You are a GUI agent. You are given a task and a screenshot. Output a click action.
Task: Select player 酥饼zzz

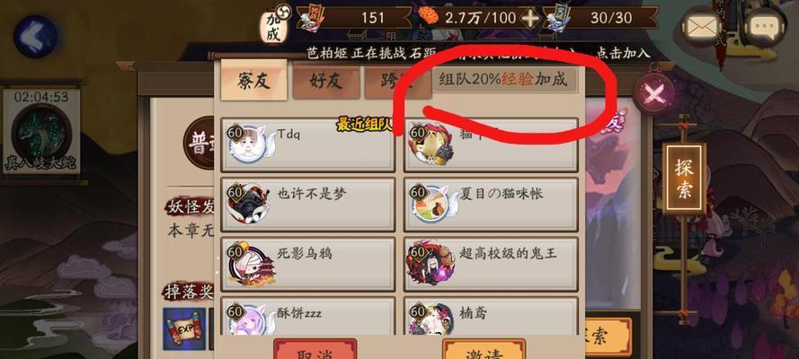(308, 316)
